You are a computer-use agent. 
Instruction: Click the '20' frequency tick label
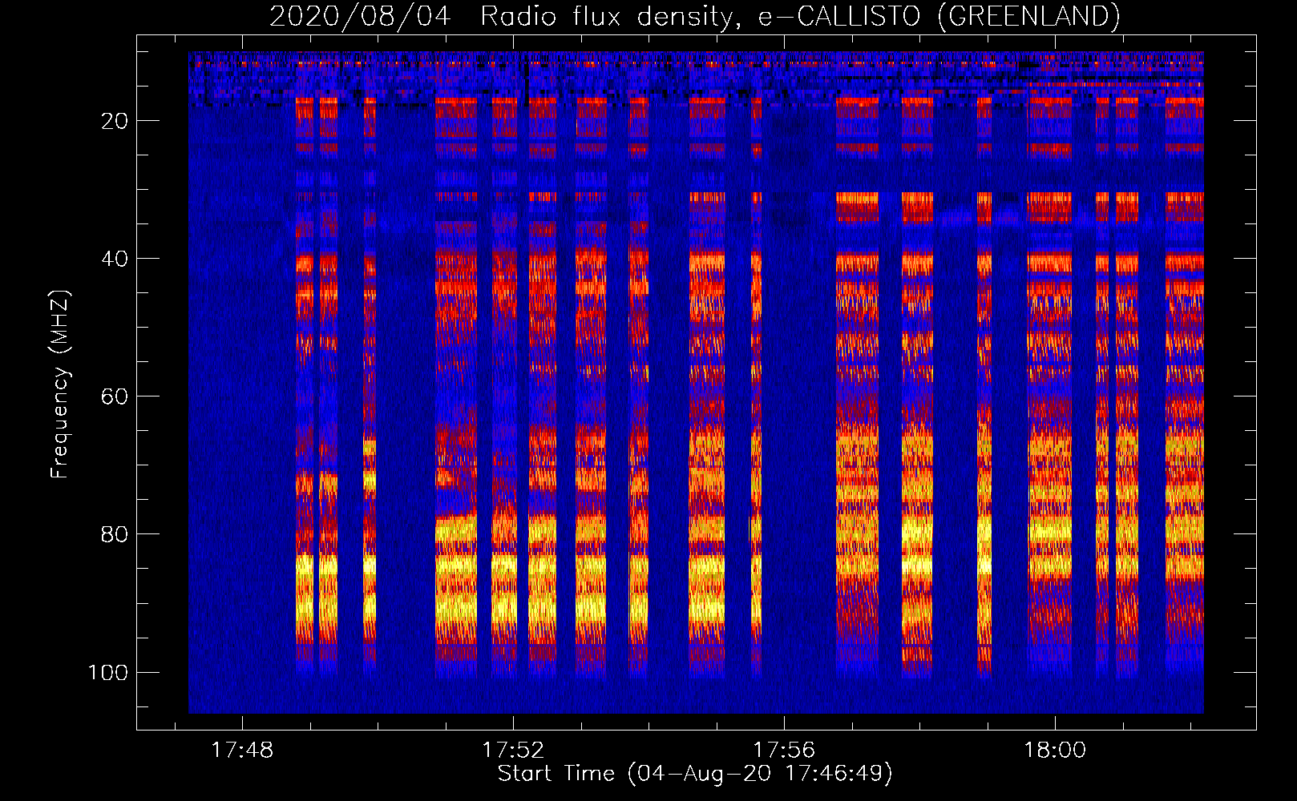click(x=115, y=121)
